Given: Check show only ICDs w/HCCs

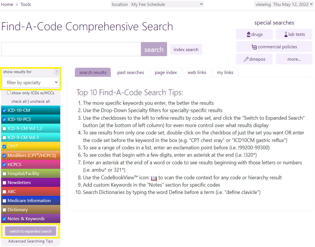Looking at the screenshot, I should [9, 93].
